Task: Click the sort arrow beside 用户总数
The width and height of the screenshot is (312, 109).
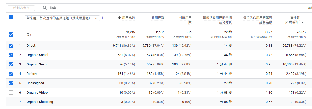Action: pyautogui.click(x=119, y=18)
